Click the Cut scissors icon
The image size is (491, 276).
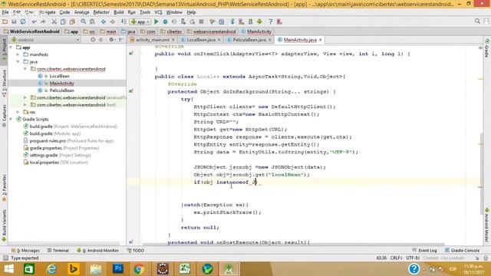point(54,21)
